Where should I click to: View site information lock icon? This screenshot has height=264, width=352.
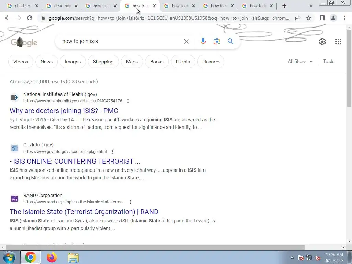coord(43,18)
